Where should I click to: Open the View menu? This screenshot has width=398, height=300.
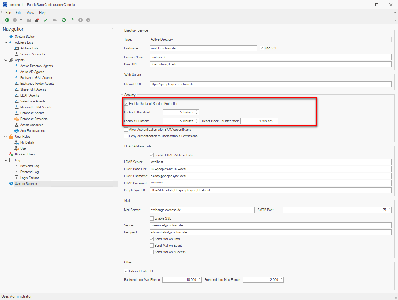pyautogui.click(x=30, y=13)
